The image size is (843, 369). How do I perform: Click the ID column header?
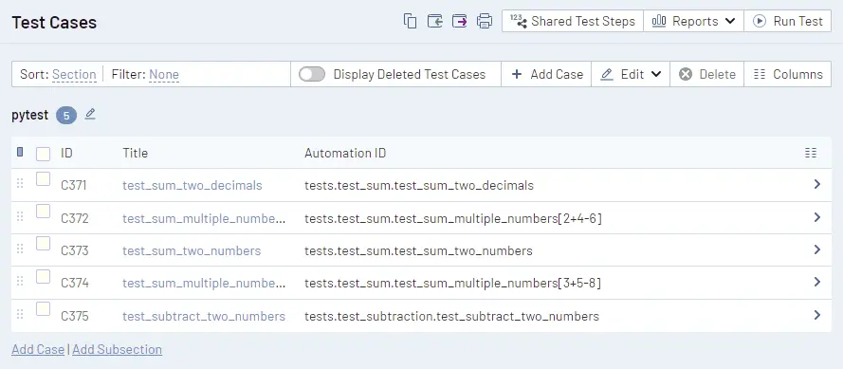coord(66,154)
